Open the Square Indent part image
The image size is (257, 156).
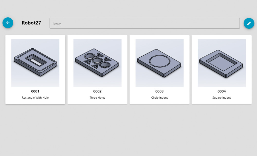(x=221, y=63)
